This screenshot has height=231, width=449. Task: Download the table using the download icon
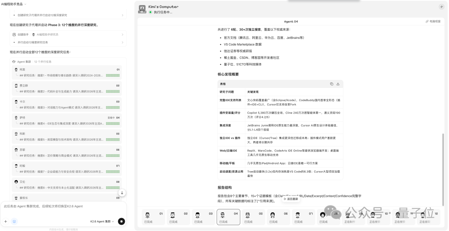(x=338, y=84)
